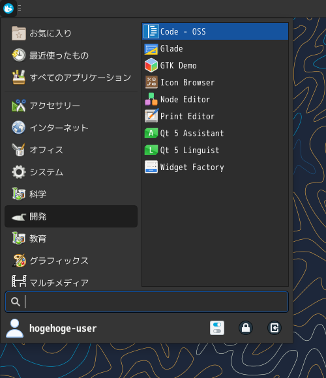Launch Qt 5 Assistant
The image size is (326, 378).
coord(215,134)
